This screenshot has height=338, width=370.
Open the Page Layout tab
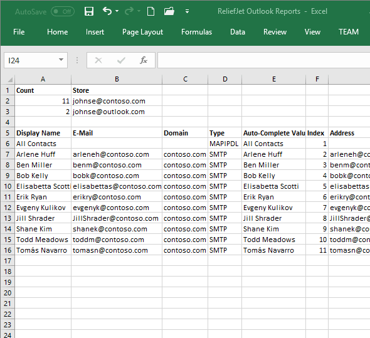tap(142, 32)
